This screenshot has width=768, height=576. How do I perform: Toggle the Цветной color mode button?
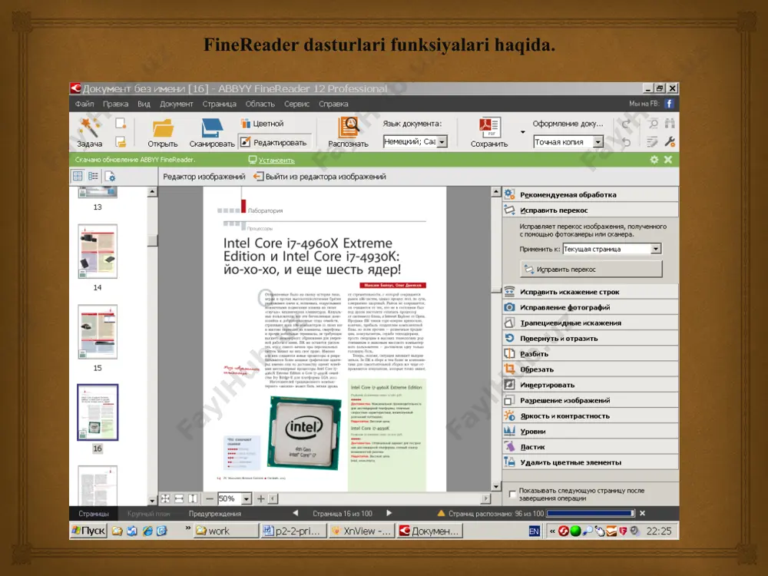(263, 124)
